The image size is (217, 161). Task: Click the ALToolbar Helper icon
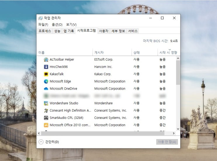[x=46, y=60]
